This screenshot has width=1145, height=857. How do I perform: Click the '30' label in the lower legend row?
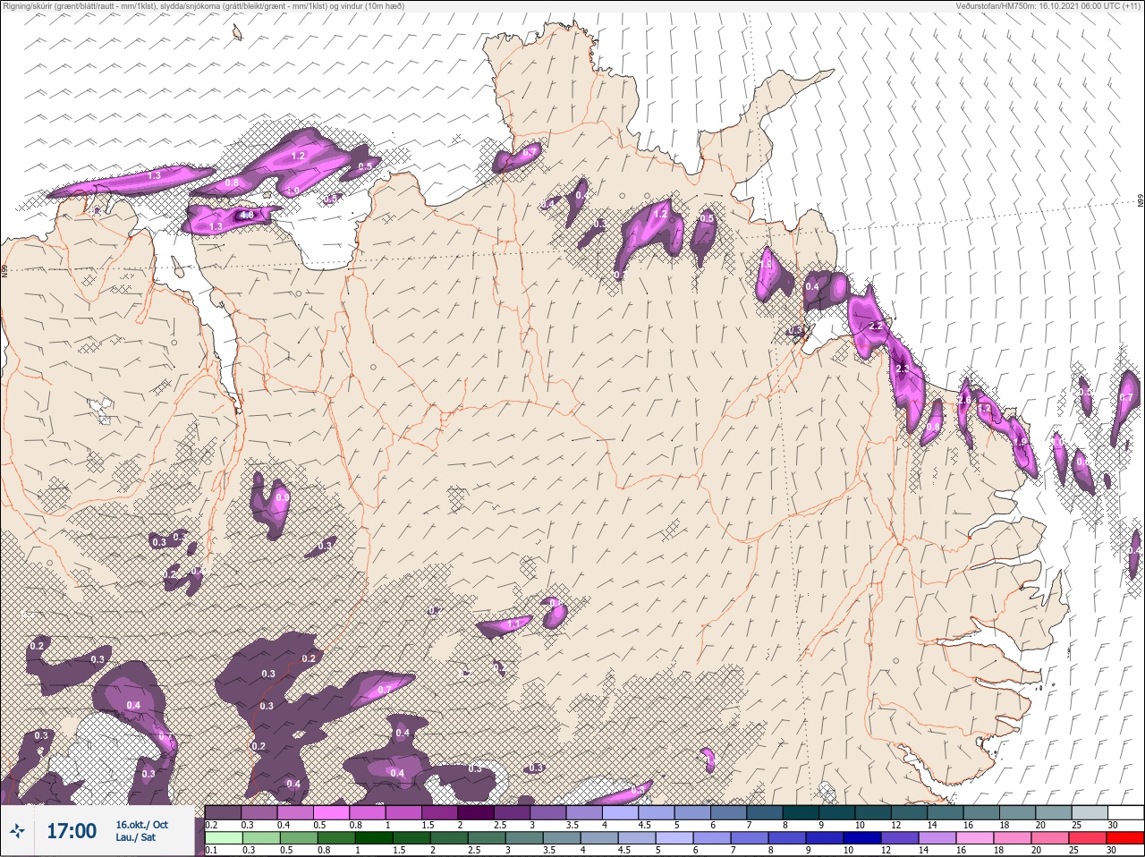(1113, 850)
